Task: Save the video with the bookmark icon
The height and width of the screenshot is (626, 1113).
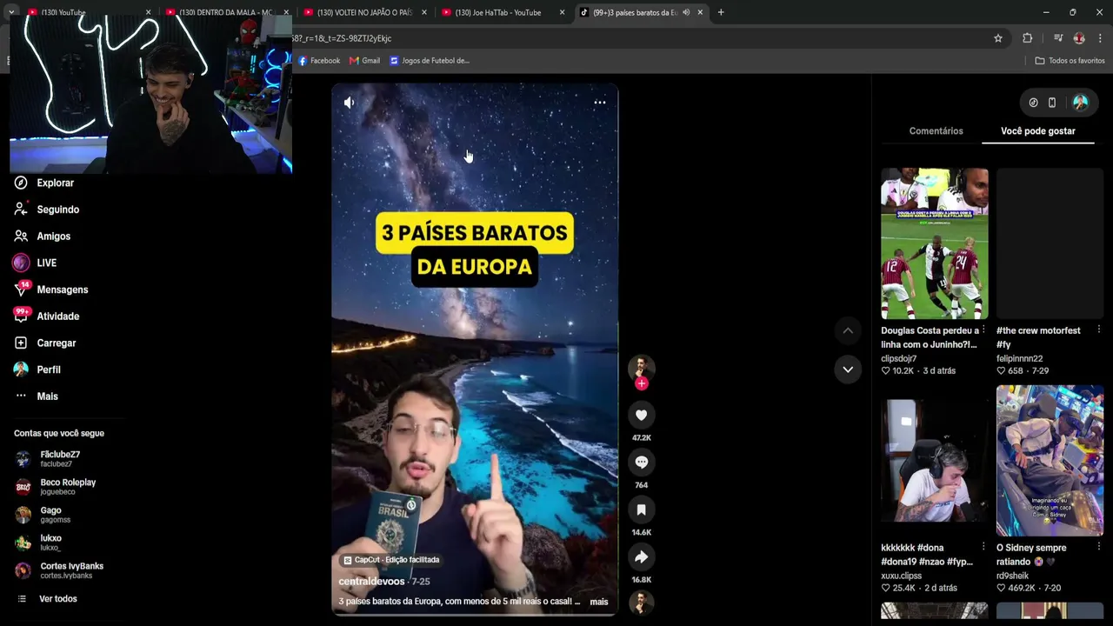Action: pos(642,509)
